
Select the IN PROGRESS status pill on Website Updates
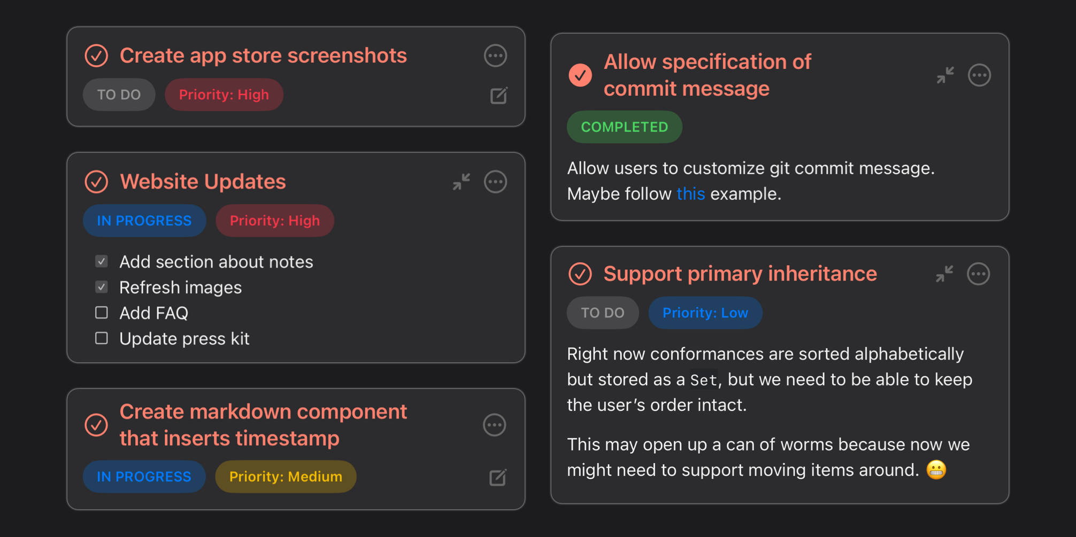144,220
